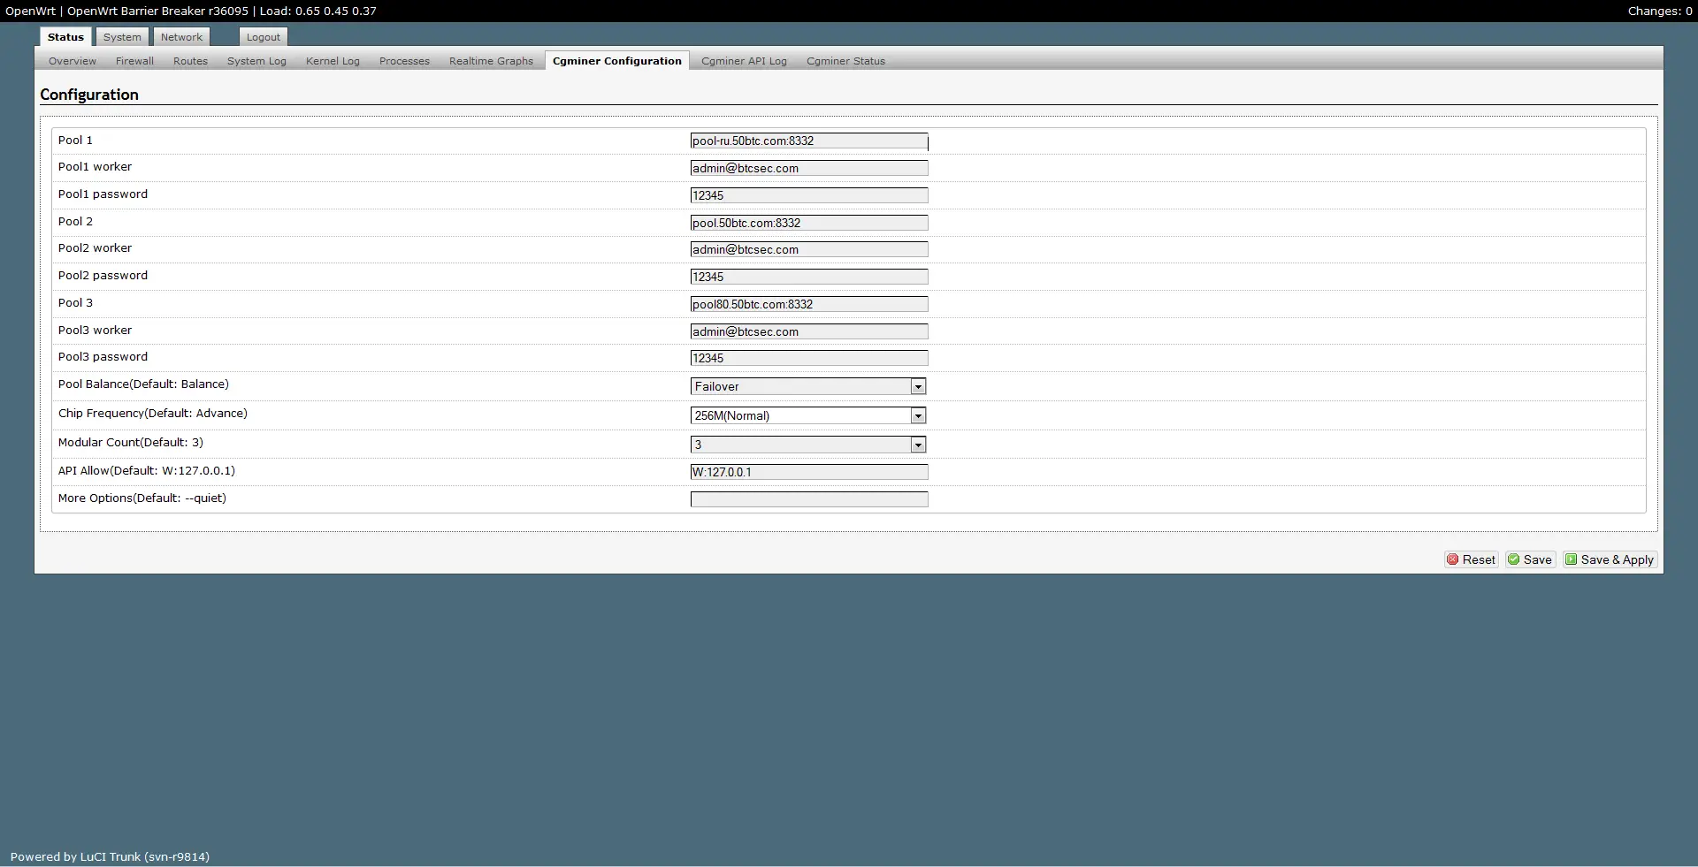The width and height of the screenshot is (1698, 867).
Task: Open the System top-level tab
Action: (x=122, y=37)
